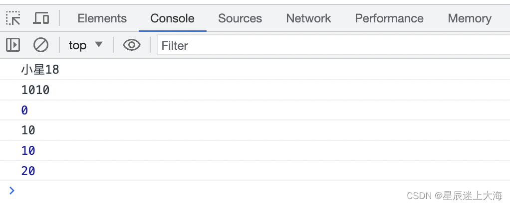Open the Memory tab
The width and height of the screenshot is (510, 205).
click(470, 18)
